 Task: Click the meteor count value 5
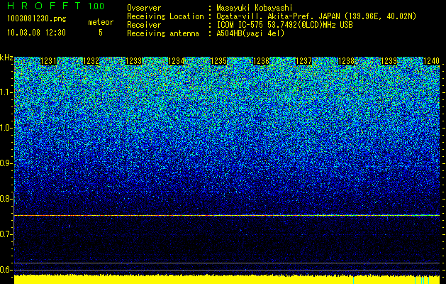point(101,33)
